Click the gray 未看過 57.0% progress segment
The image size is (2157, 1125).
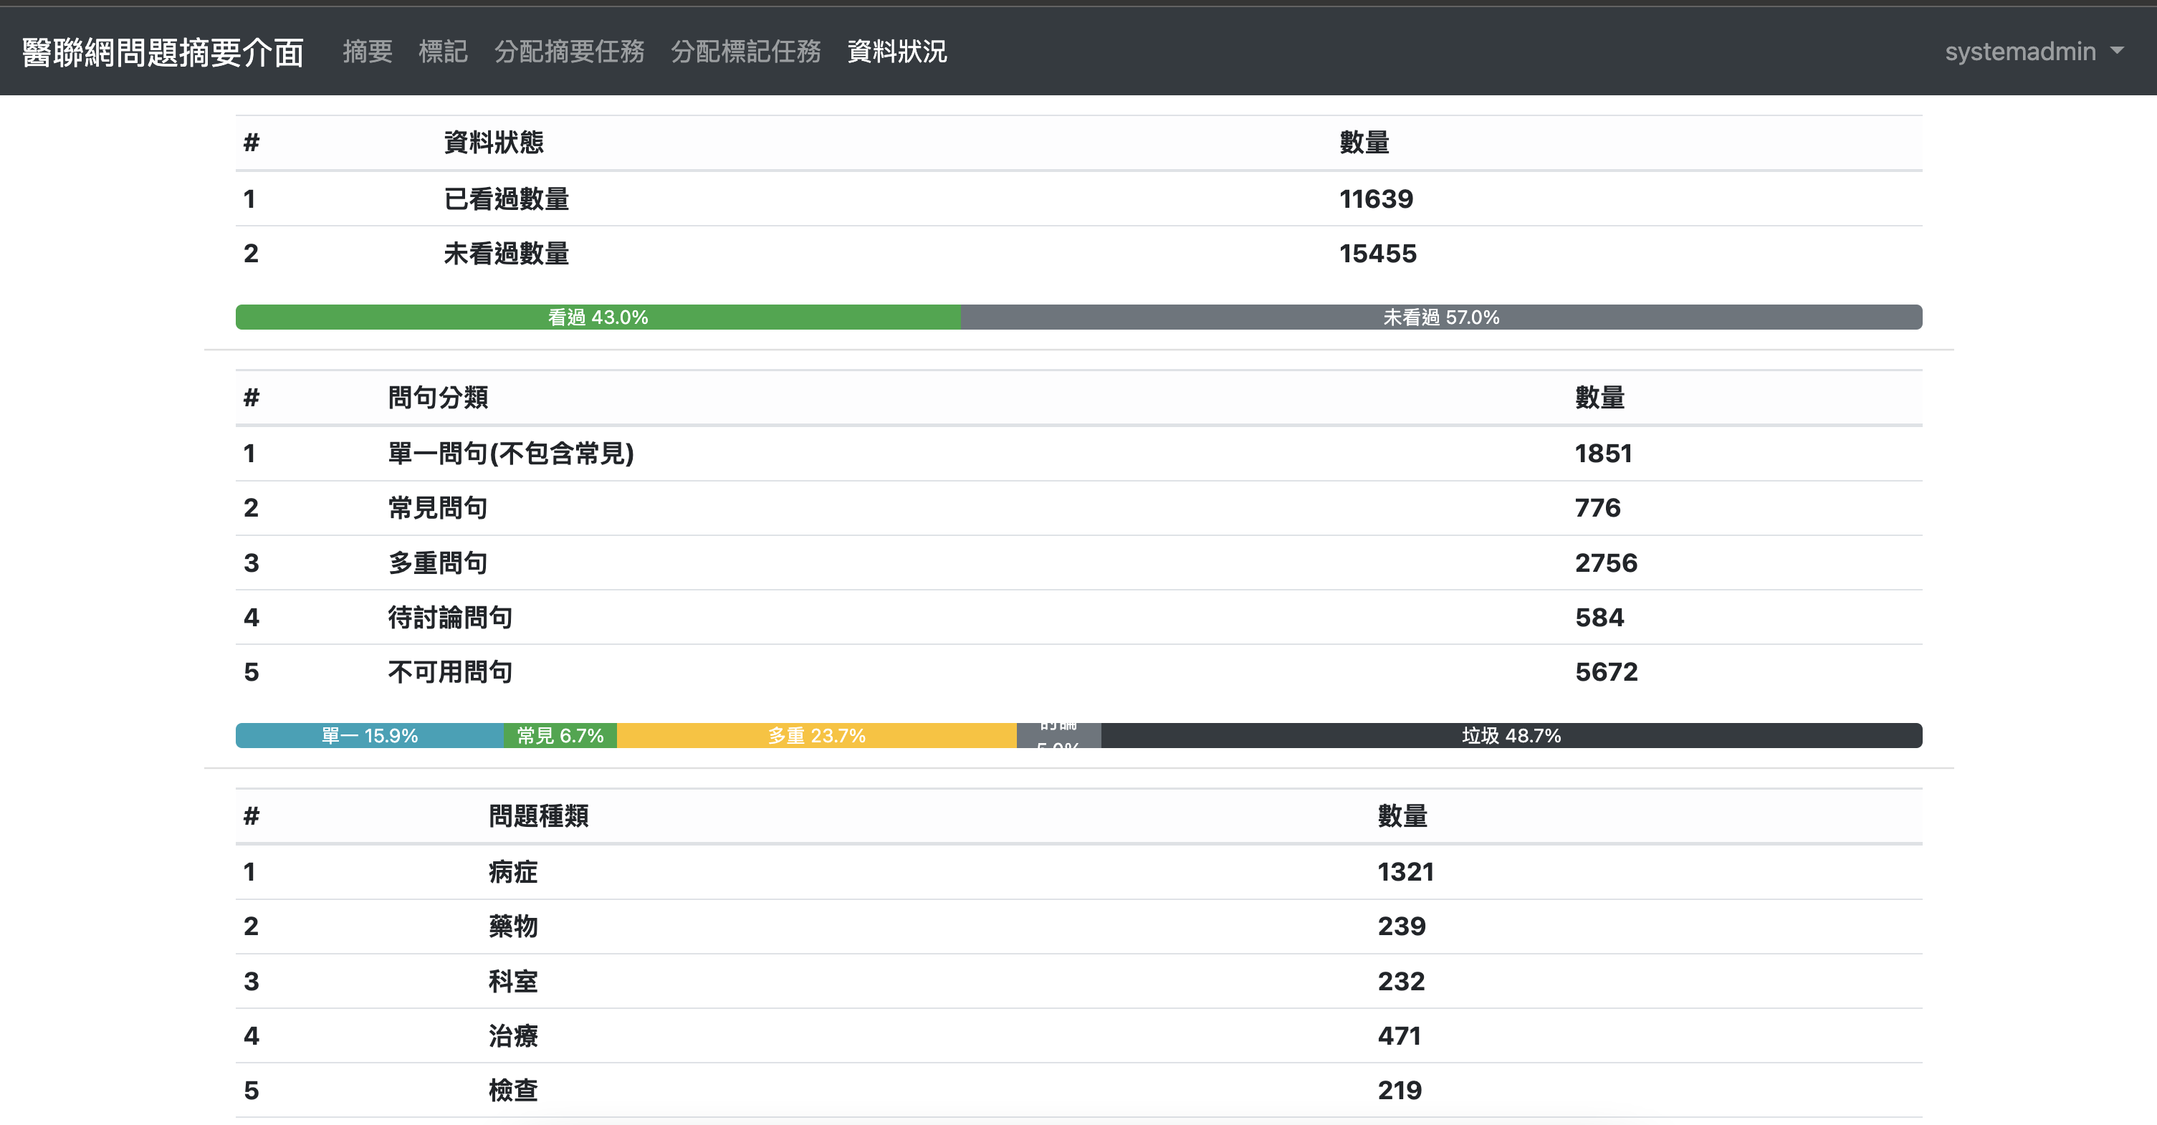[1441, 317]
